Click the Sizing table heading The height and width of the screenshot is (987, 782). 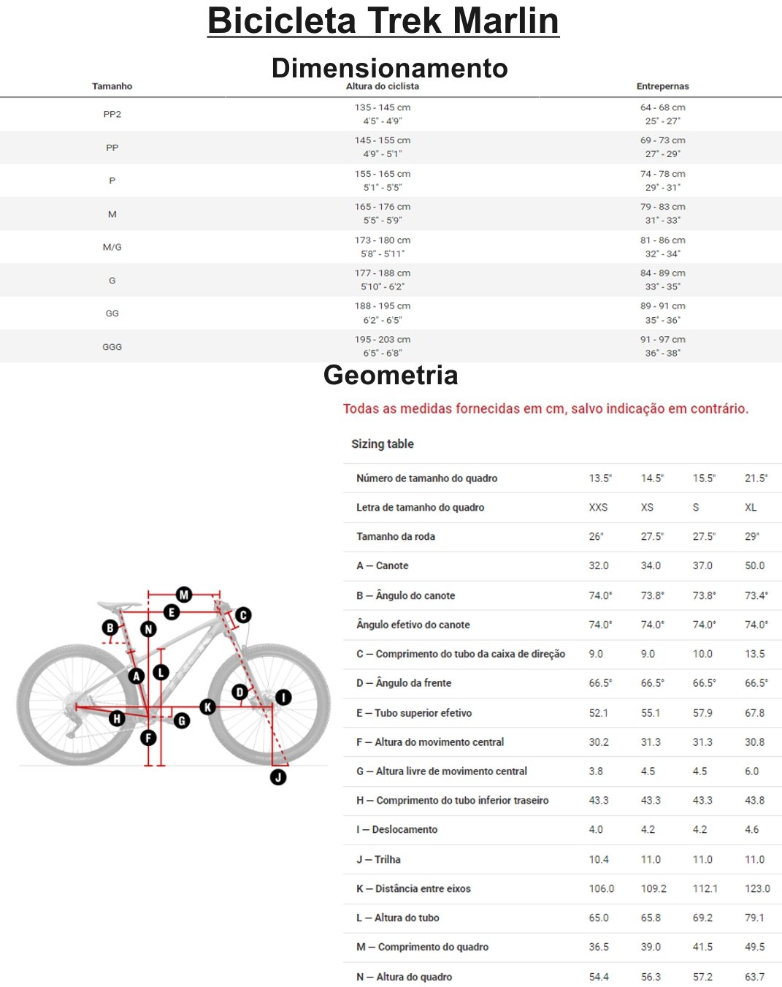(x=383, y=444)
